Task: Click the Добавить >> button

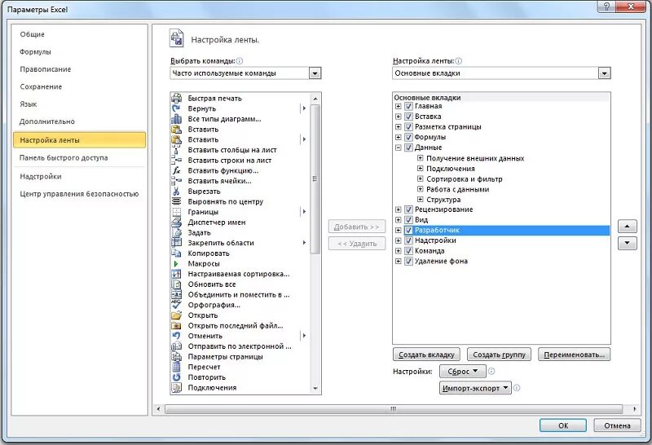Action: (357, 227)
